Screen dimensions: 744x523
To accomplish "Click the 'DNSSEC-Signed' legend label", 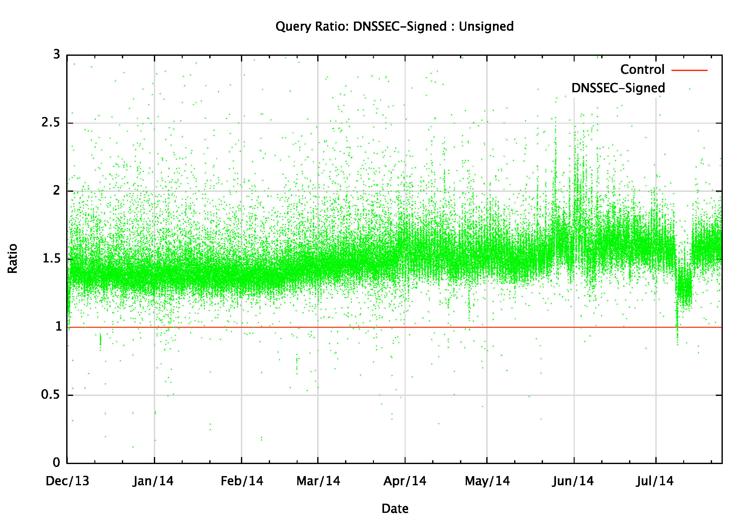I will click(x=618, y=88).
